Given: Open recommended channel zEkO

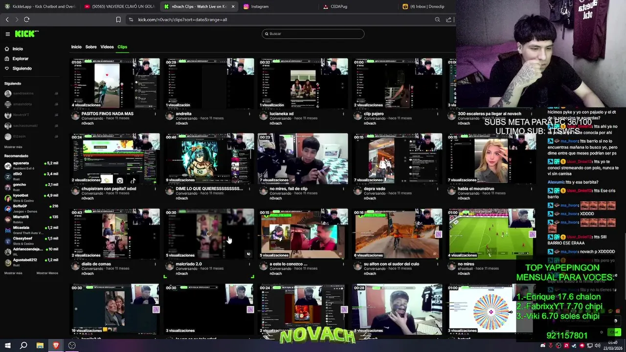Looking at the screenshot, I should coord(31,176).
